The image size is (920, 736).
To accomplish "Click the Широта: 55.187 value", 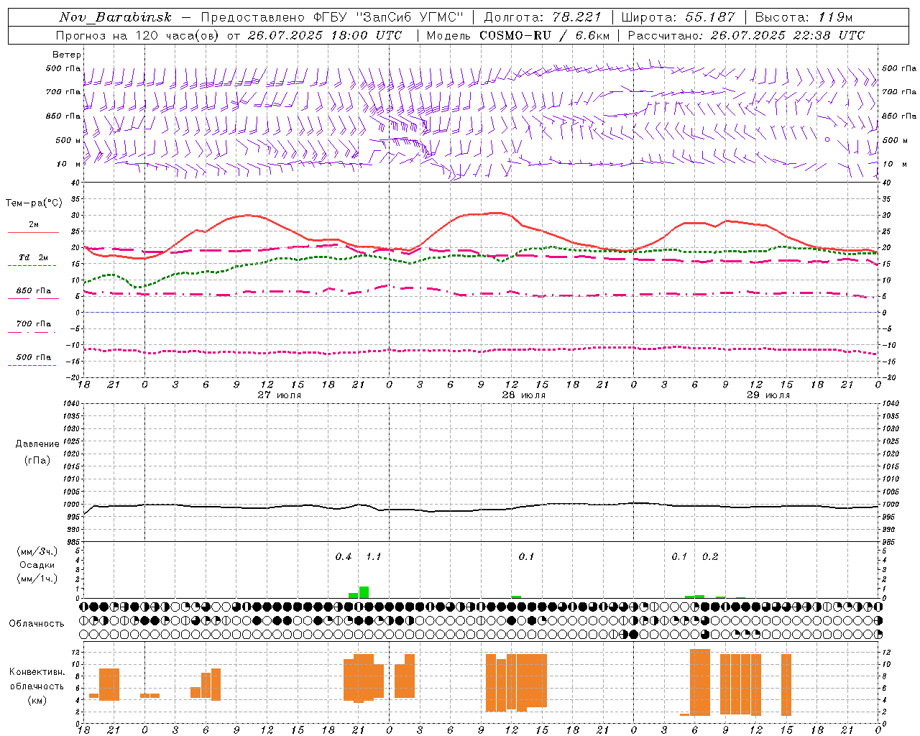I will 678,17.
